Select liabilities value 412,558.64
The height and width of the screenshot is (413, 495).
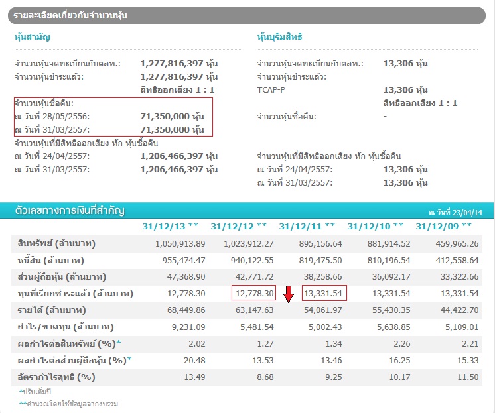tap(457, 261)
